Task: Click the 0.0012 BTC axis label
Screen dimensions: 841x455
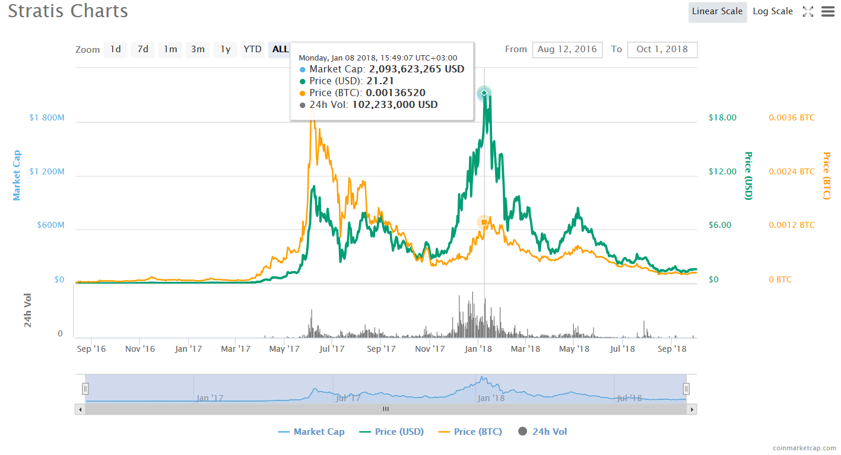Action: coord(792,225)
